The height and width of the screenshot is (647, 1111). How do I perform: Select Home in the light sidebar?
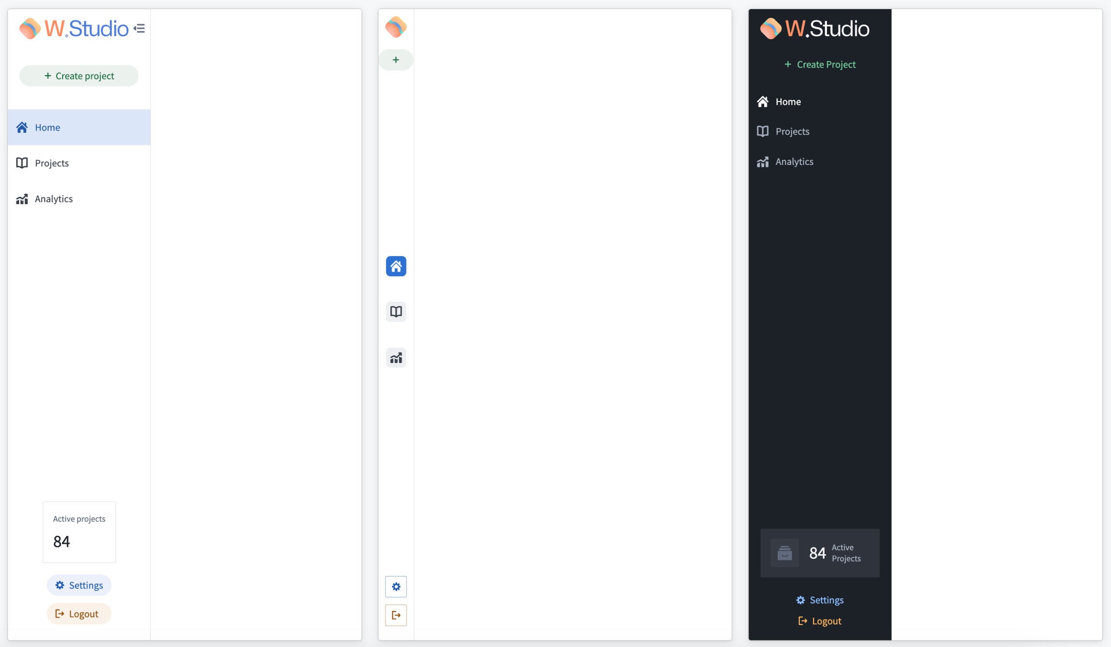[x=79, y=127]
